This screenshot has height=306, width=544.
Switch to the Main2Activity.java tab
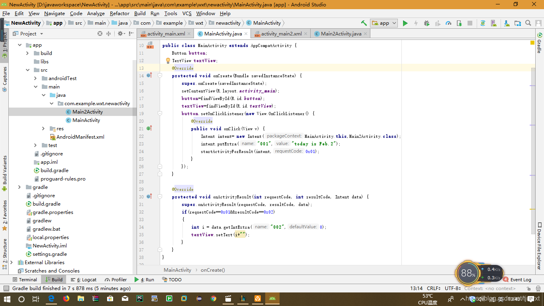point(341,34)
